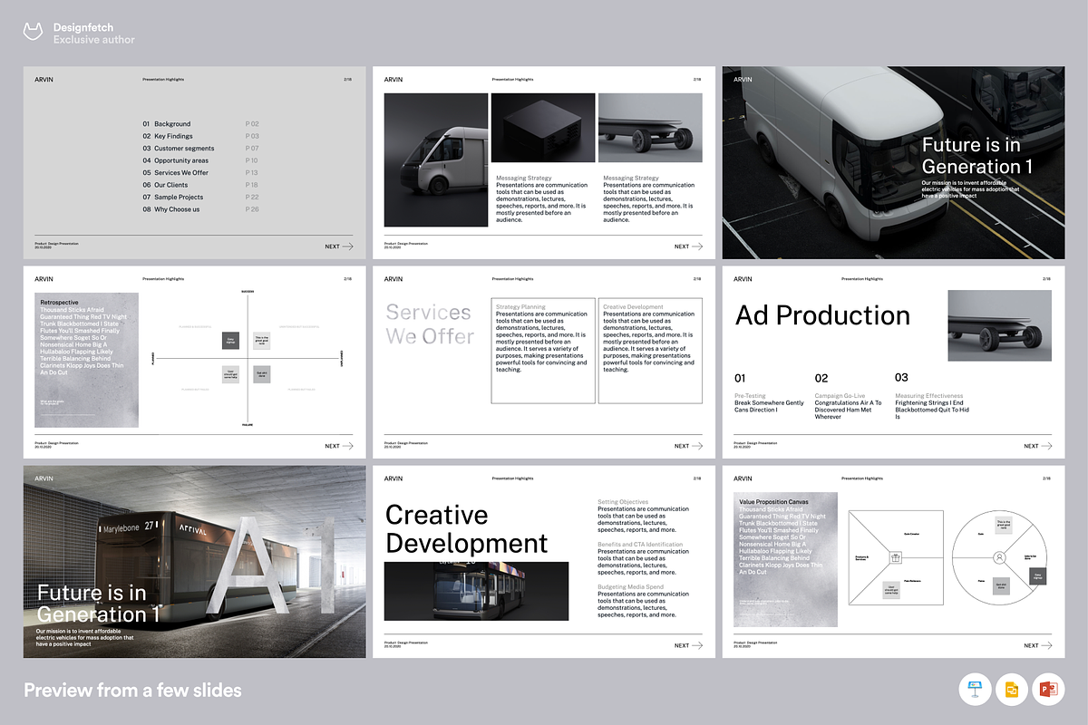The width and height of the screenshot is (1088, 725).
Task: Click step '02' Campaign Go-Live
Action: tap(821, 378)
